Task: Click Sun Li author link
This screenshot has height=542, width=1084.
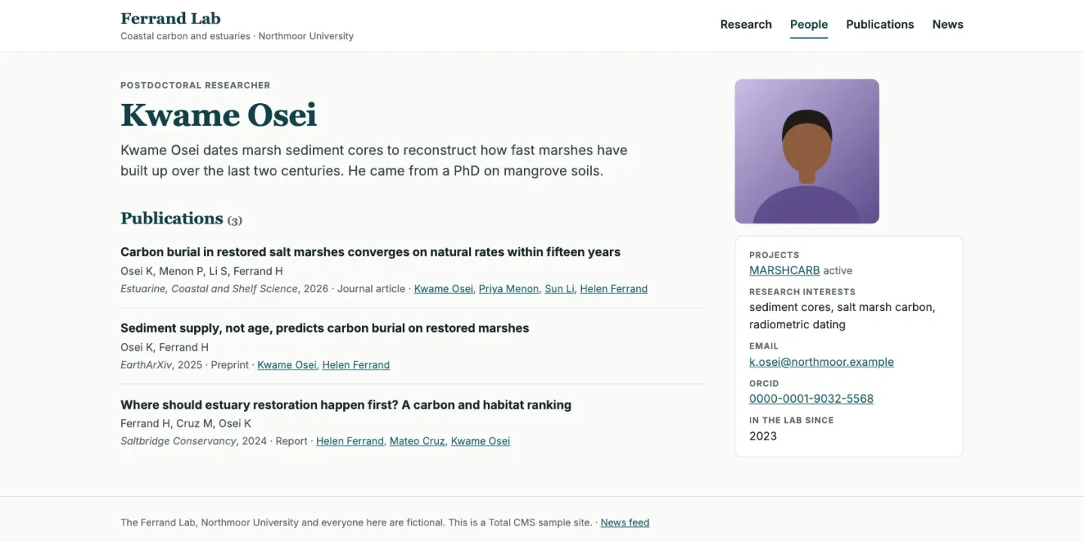Action: point(559,289)
